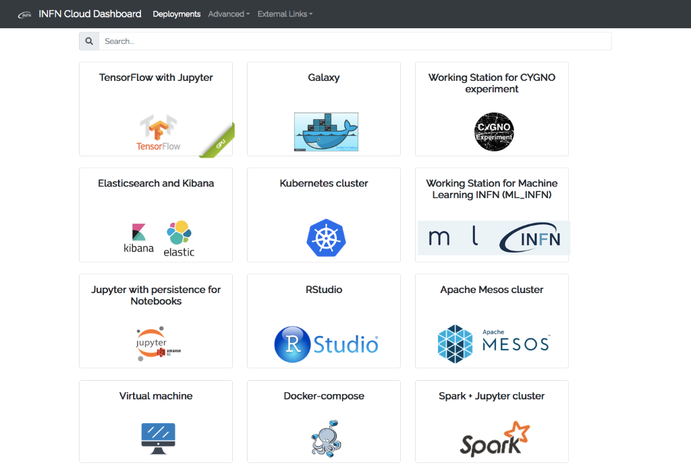This screenshot has height=475, width=691.
Task: Focus the Search input field
Action: tap(355, 41)
